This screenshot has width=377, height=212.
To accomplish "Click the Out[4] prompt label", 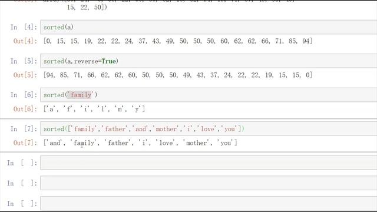I will (x=25, y=41).
